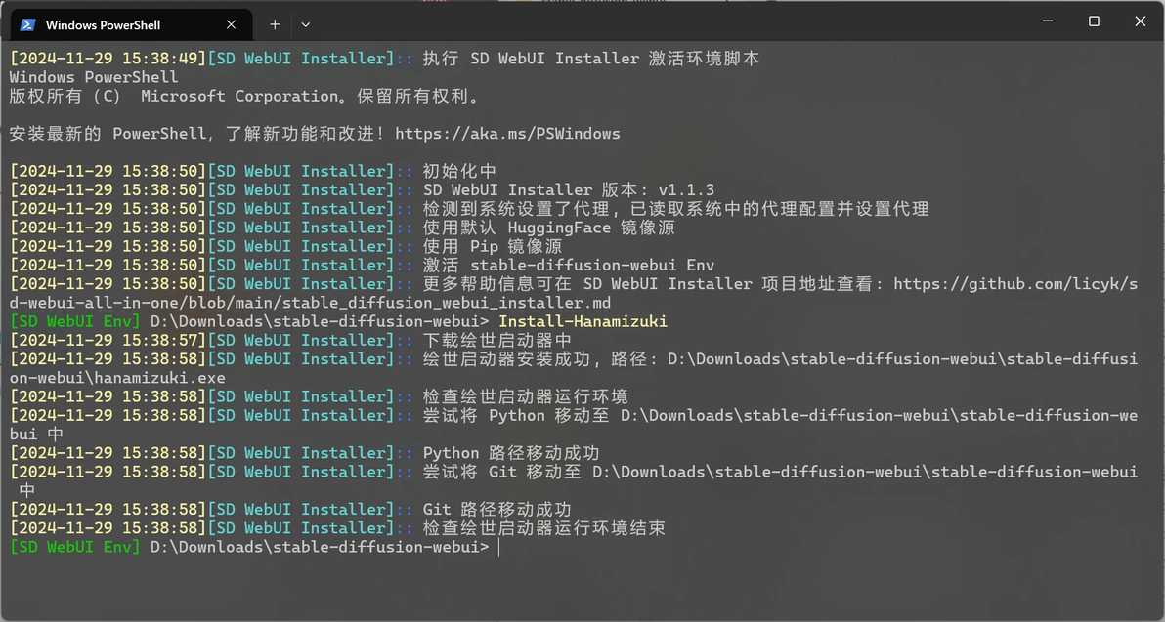Click the Install-Hanamizuki command text
Image resolution: width=1165 pixels, height=622 pixels.
click(582, 321)
